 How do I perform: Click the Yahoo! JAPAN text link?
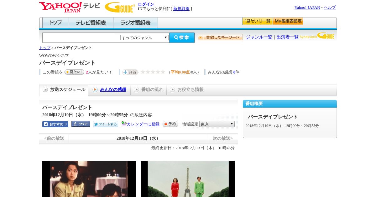pyautogui.click(x=307, y=8)
